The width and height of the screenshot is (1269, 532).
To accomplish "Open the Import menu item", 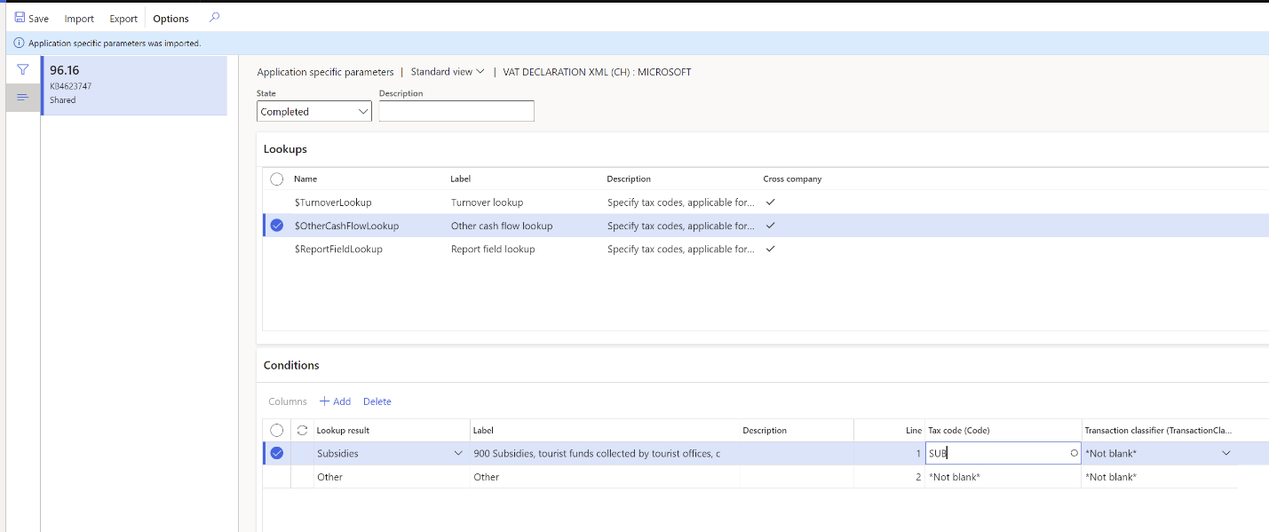I will pyautogui.click(x=79, y=19).
